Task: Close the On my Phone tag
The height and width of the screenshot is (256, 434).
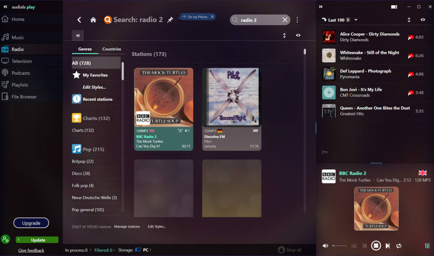Action: (213, 17)
